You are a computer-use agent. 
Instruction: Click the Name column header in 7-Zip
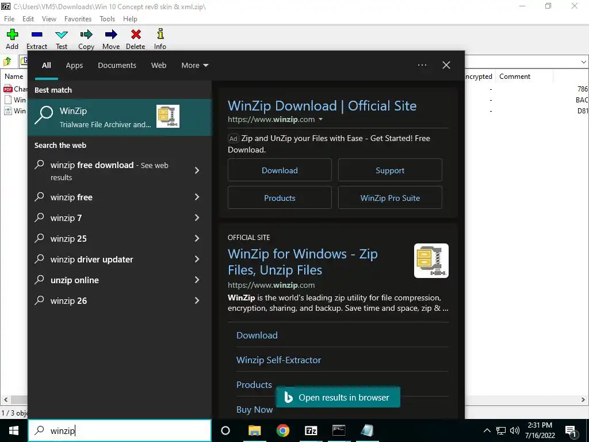pyautogui.click(x=14, y=77)
